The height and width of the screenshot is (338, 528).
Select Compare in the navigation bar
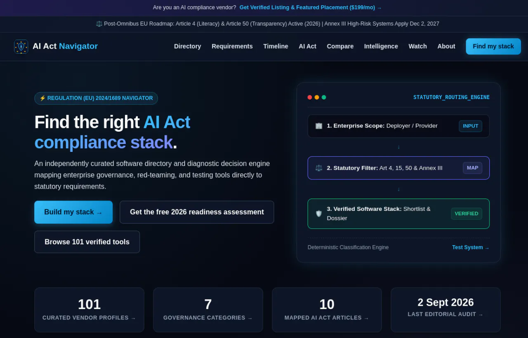[x=340, y=46]
